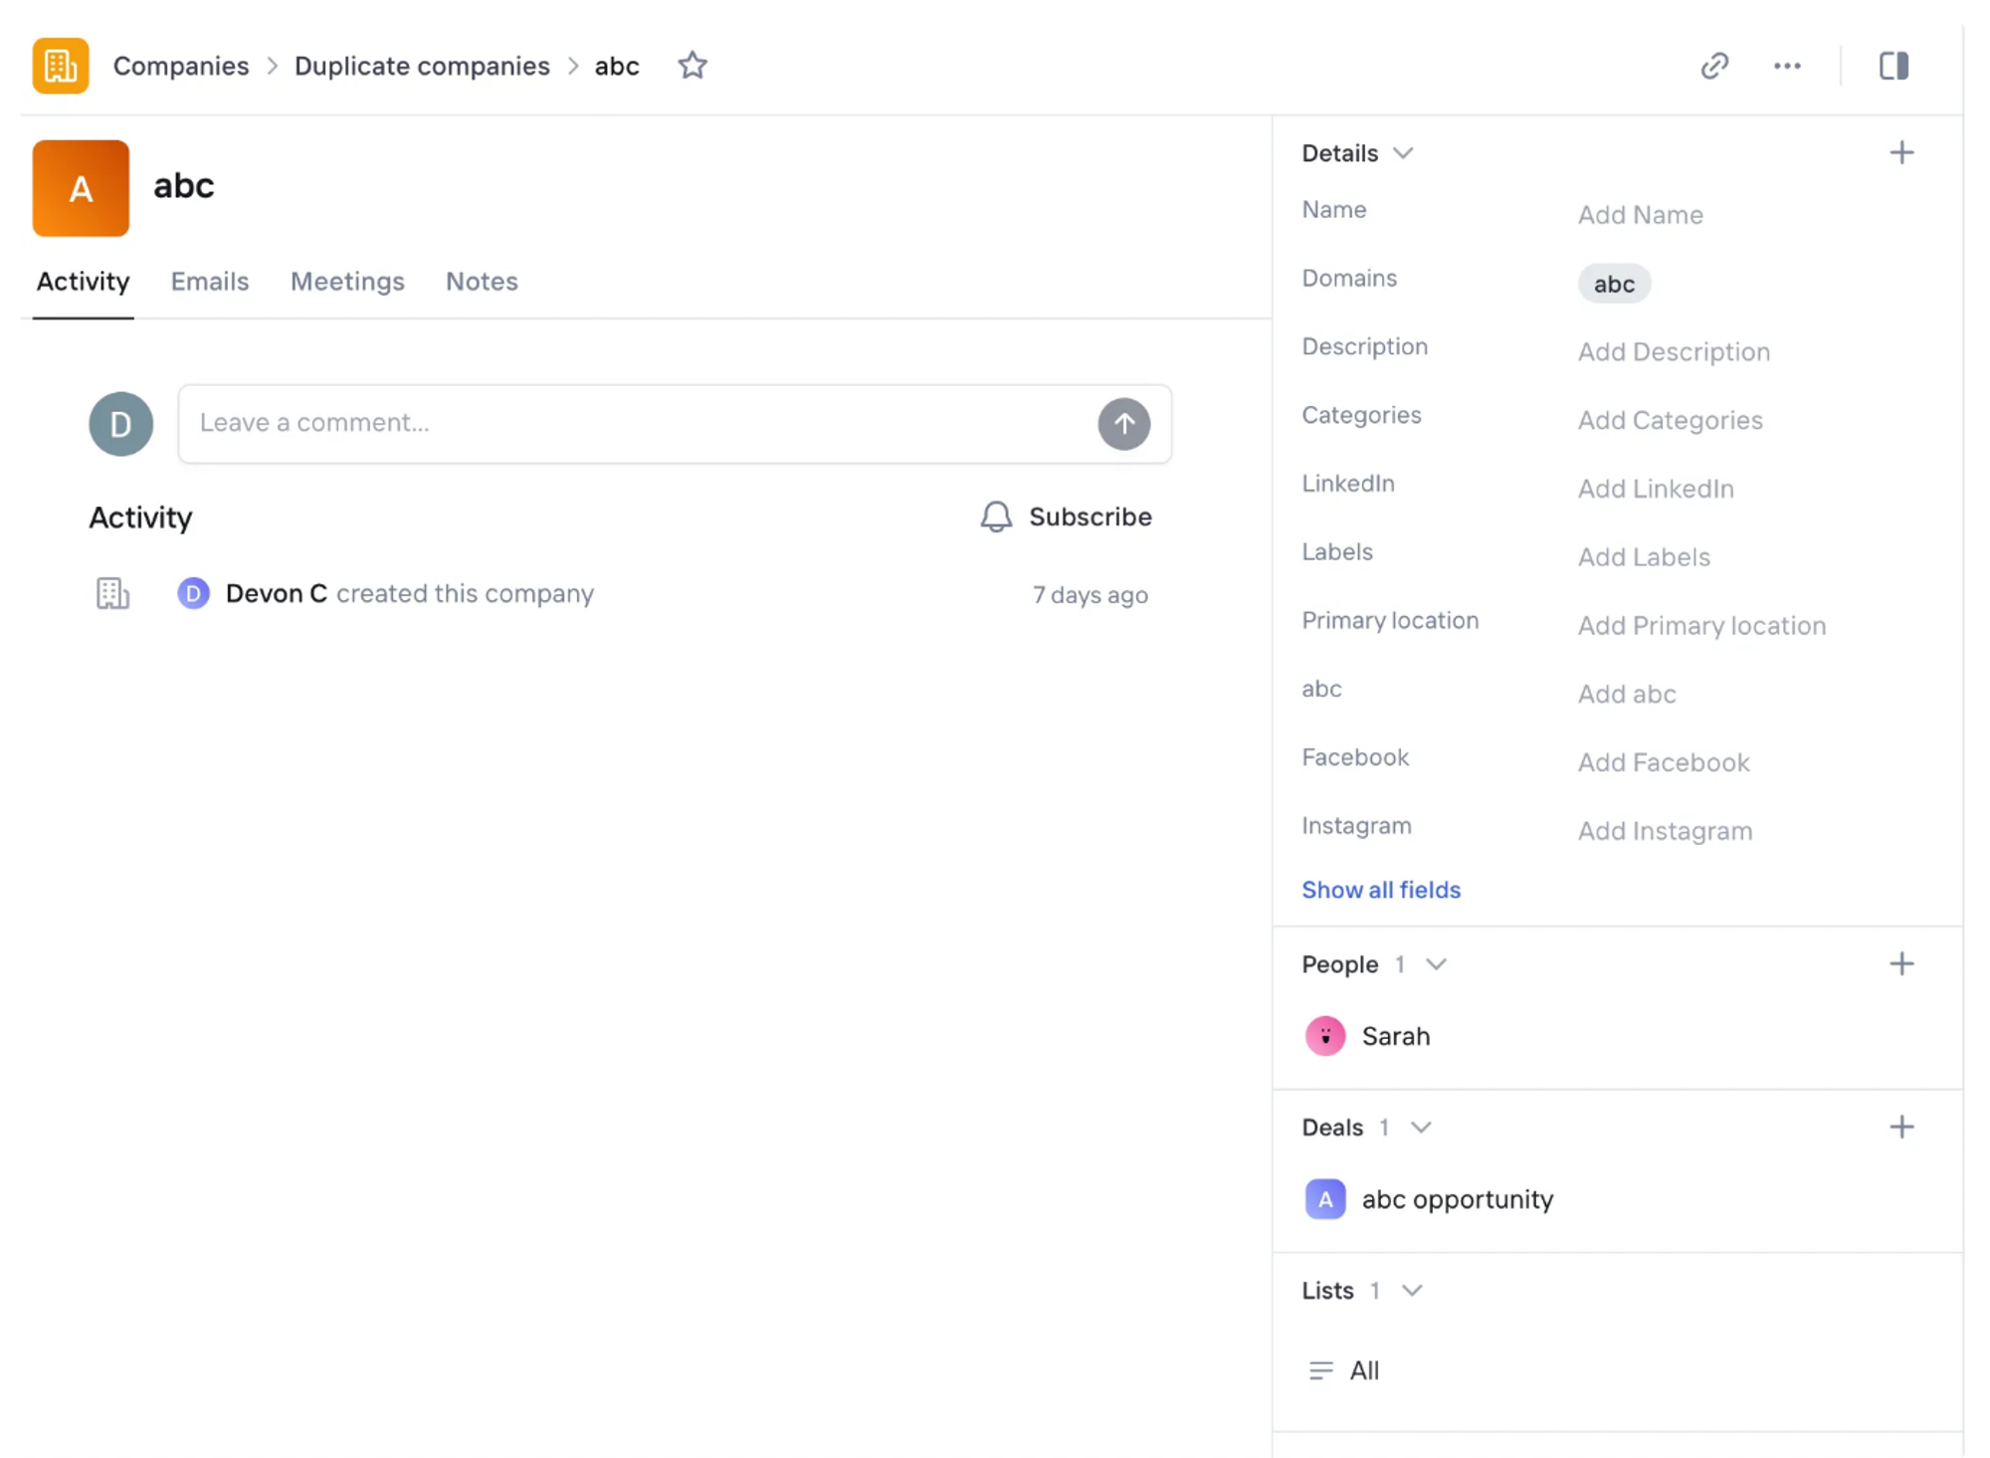Add a deal with the Deals plus

1901,1127
